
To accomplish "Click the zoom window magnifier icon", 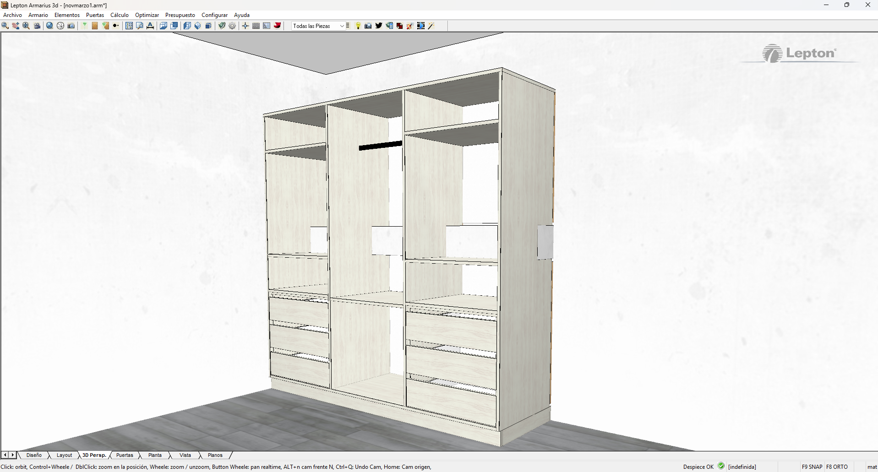I will point(5,26).
